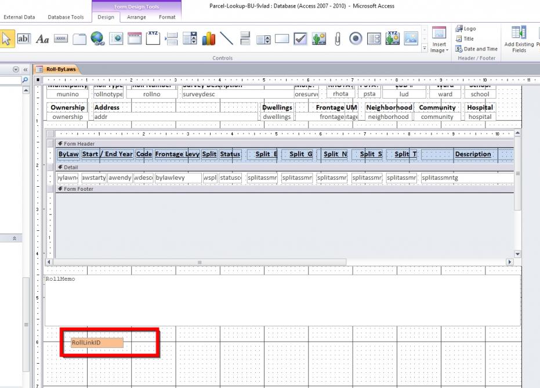Open the Database Tools tab
The height and width of the screenshot is (388, 540).
pos(66,17)
